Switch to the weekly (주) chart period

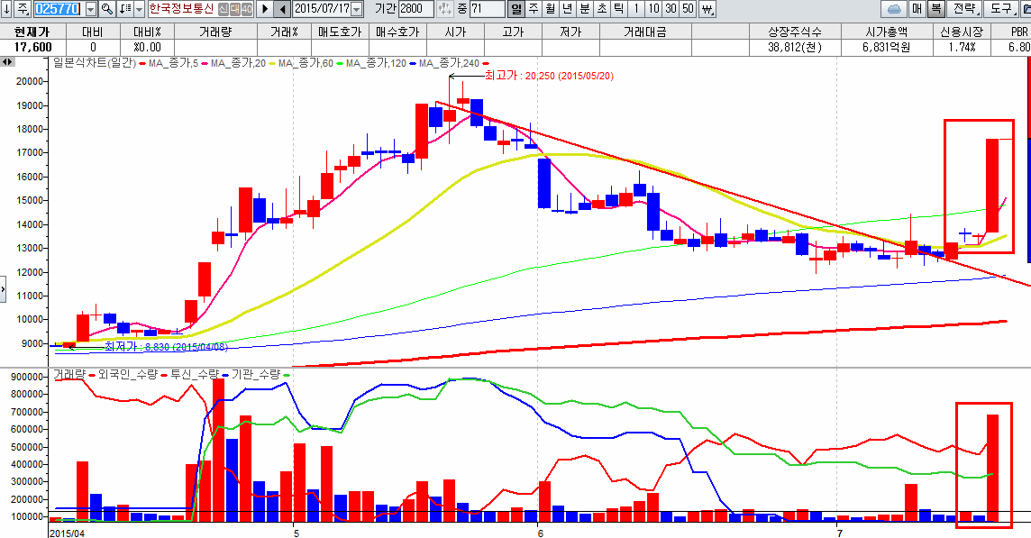coord(533,9)
